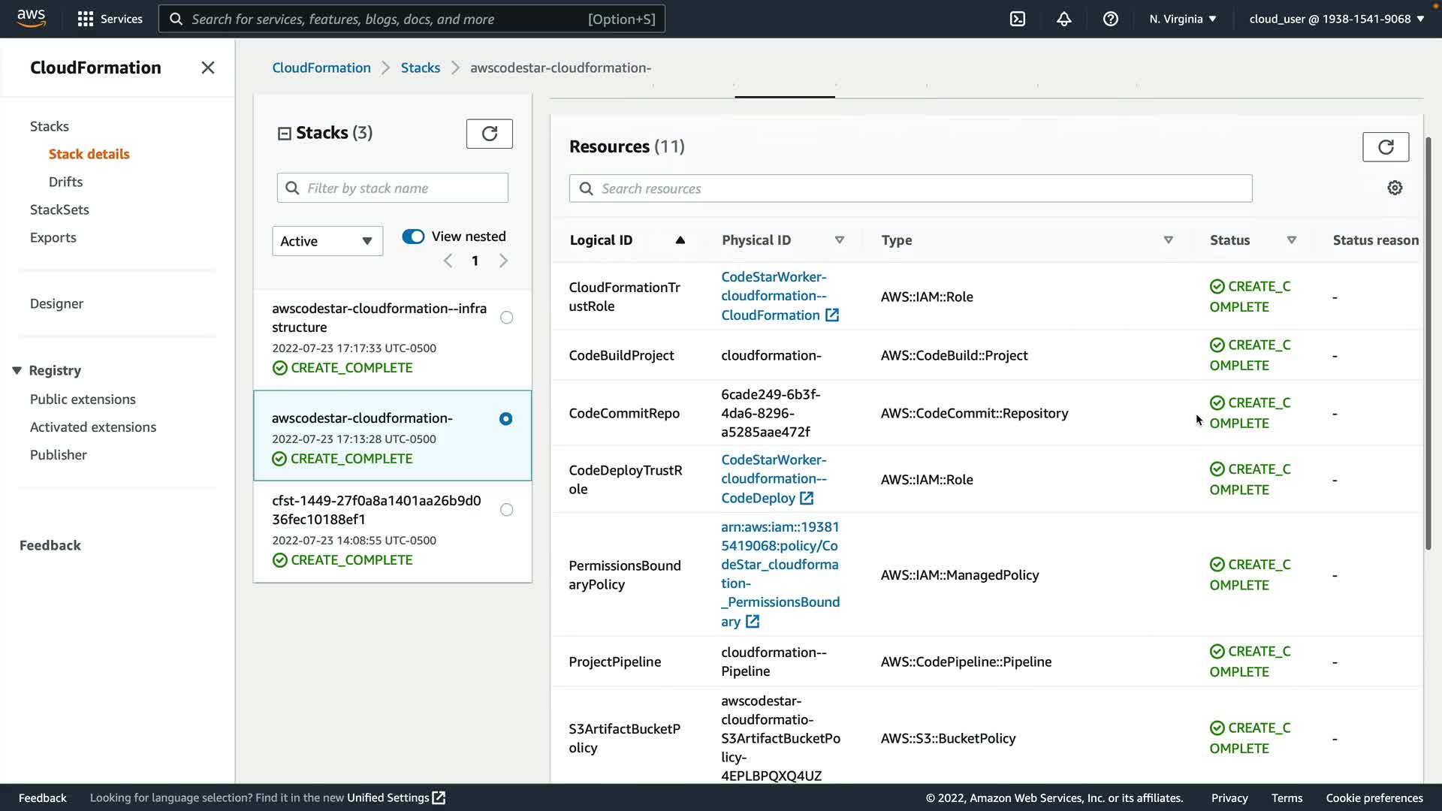The image size is (1442, 811).
Task: Click the AWS logo home icon
Action: [31, 18]
